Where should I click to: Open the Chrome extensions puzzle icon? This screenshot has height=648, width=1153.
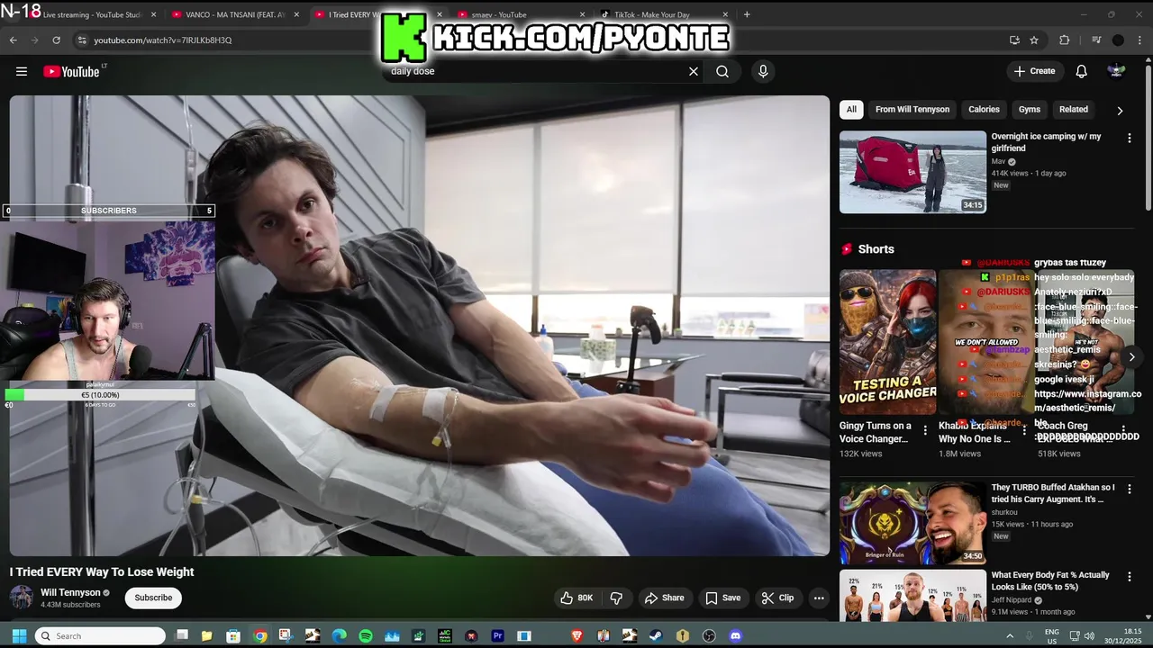click(1064, 40)
